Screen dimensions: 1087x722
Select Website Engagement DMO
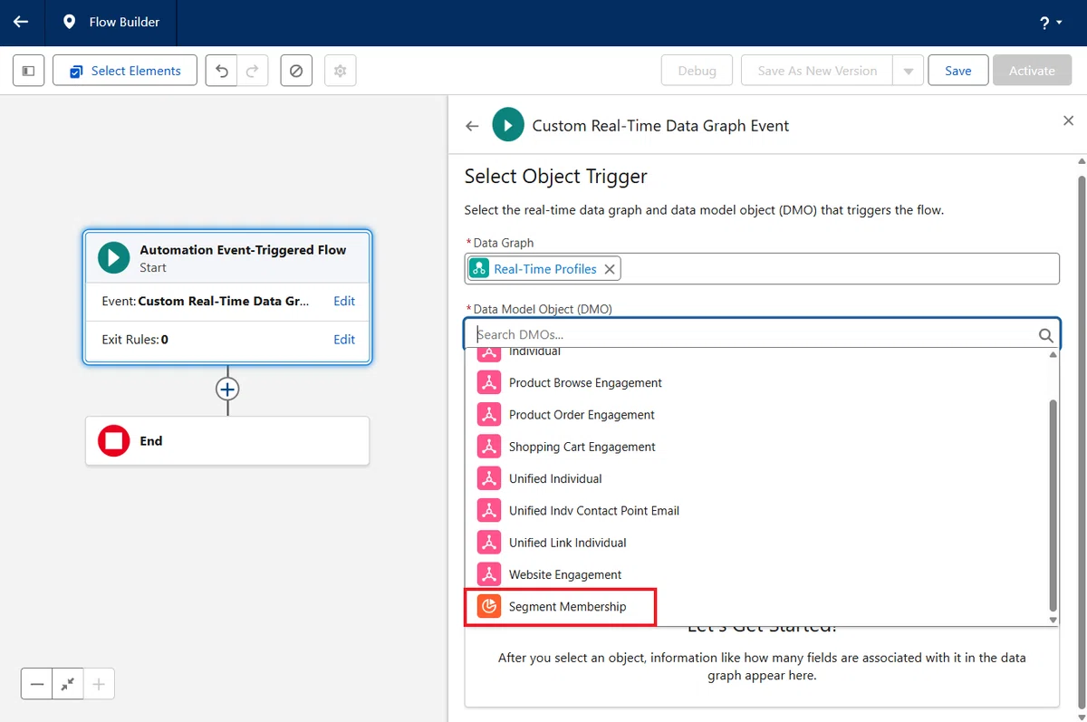758,574
